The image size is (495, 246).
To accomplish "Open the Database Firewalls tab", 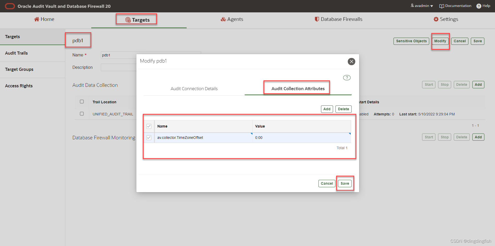I will (339, 19).
